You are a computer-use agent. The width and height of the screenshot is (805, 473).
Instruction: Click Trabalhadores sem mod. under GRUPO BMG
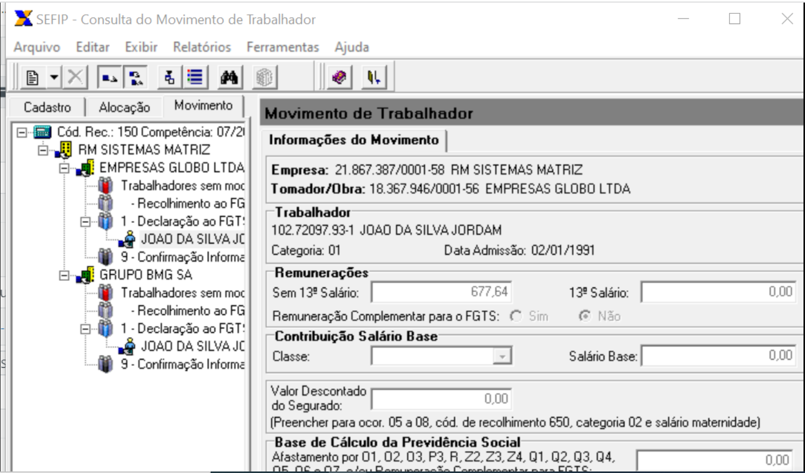(182, 293)
